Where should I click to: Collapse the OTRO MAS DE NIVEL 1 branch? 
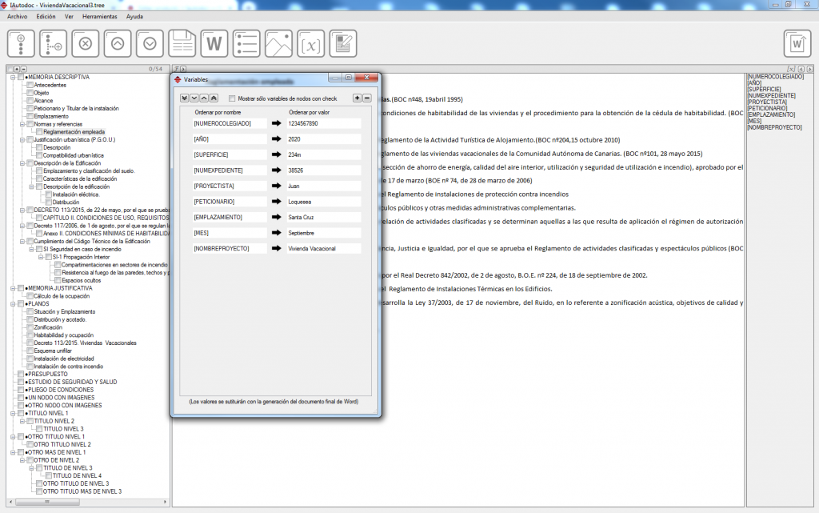[x=13, y=452]
